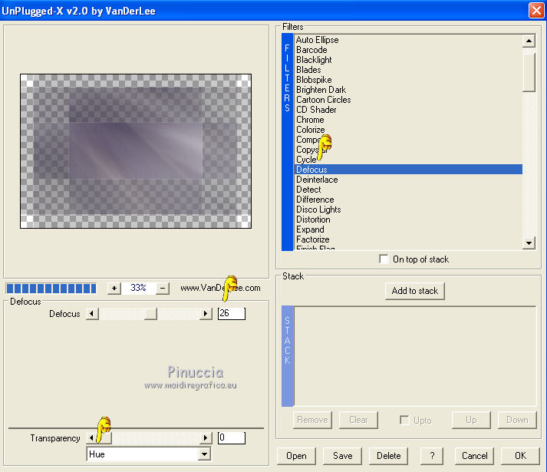This screenshot has height=472, width=547.
Task: Confirm with the OK button
Action: pyautogui.click(x=520, y=456)
